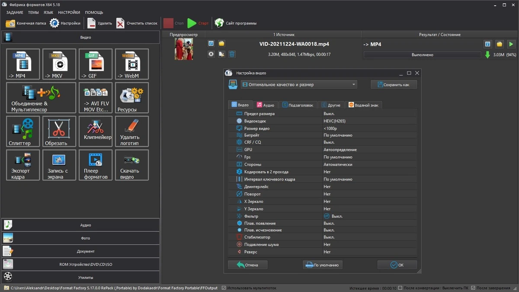Open the Скачать видео tool
This screenshot has height=292, width=519.
point(132,165)
